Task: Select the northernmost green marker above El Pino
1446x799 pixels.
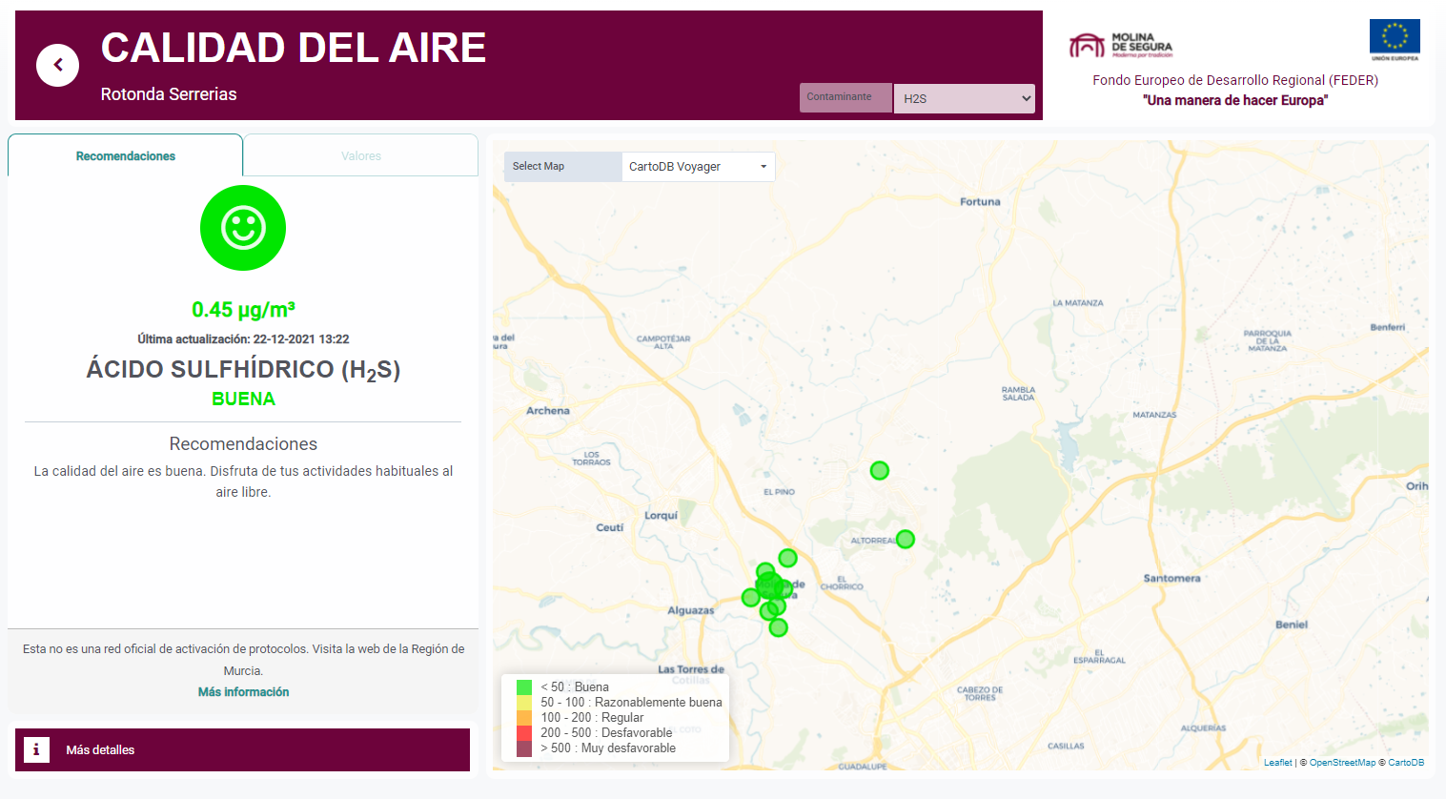Action: tap(880, 470)
